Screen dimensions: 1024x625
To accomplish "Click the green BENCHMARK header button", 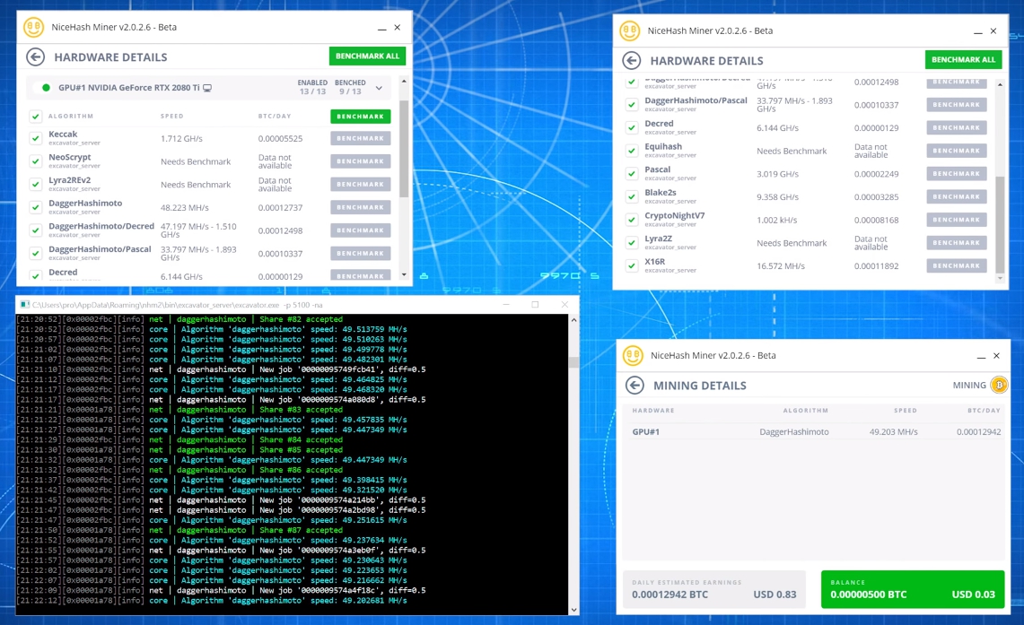I will pyautogui.click(x=361, y=117).
